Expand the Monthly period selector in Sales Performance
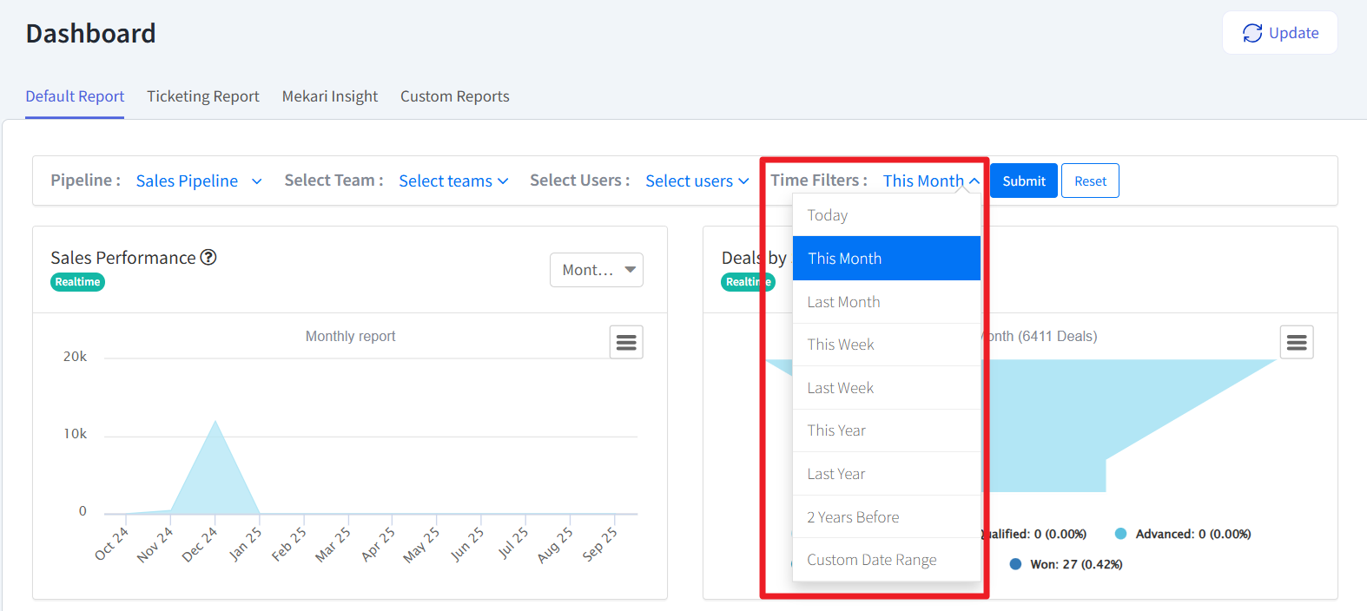The width and height of the screenshot is (1367, 611). pos(597,270)
